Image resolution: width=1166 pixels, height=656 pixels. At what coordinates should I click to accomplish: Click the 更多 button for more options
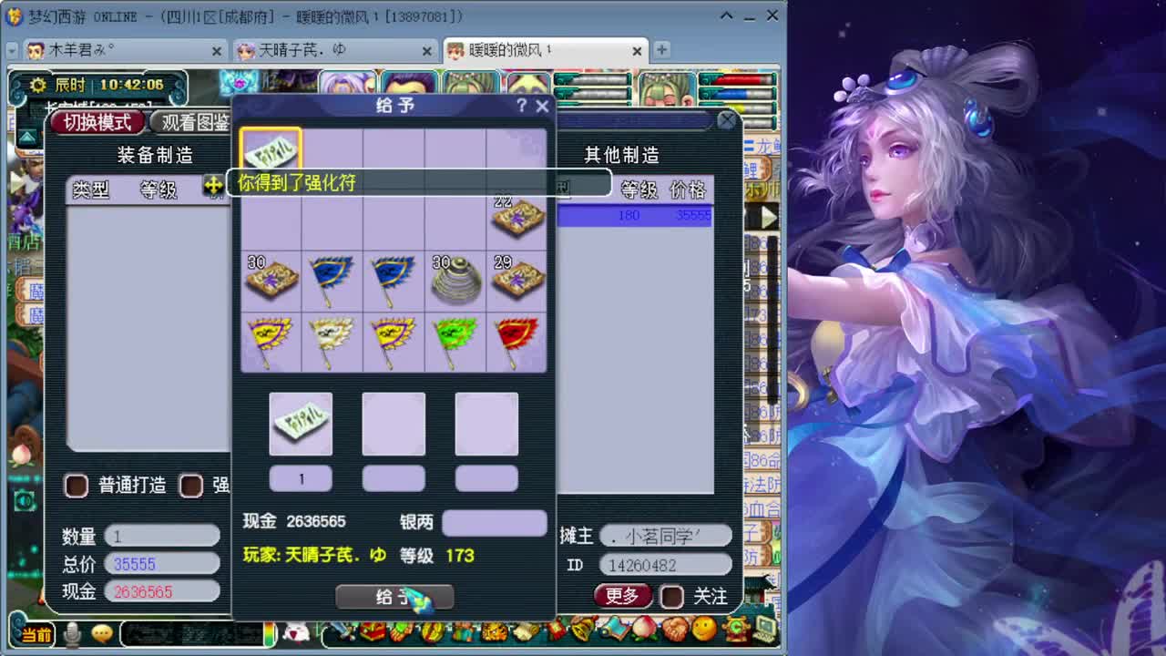pos(622,597)
